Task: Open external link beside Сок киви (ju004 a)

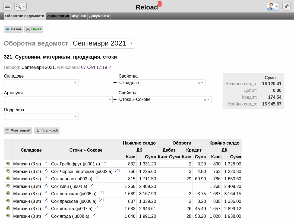Action: [92, 185]
